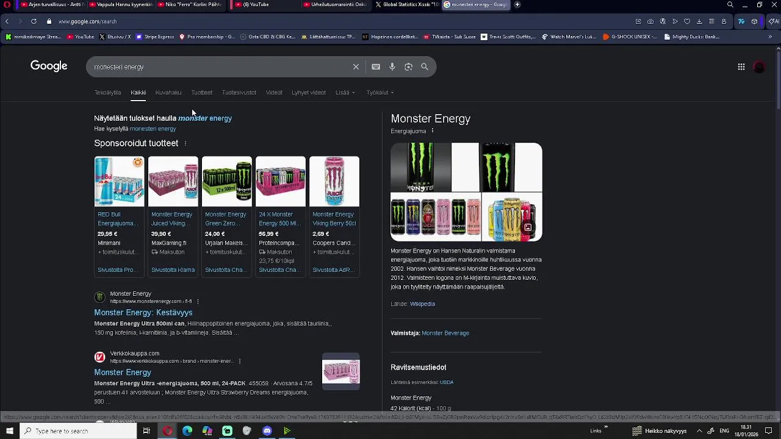
Task: Open YouTube bookmark in bookmarks bar
Action: (81, 37)
